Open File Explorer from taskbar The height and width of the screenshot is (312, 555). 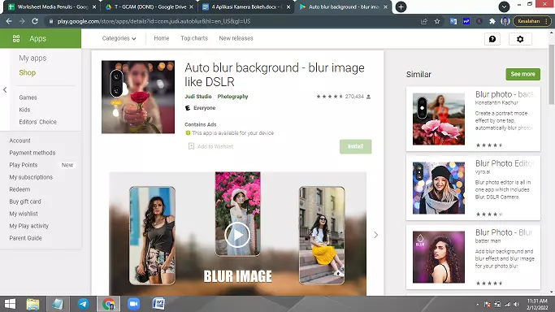(x=33, y=304)
